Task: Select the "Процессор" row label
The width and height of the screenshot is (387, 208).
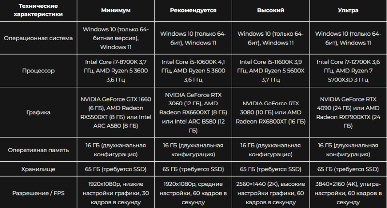Action: coord(38,70)
